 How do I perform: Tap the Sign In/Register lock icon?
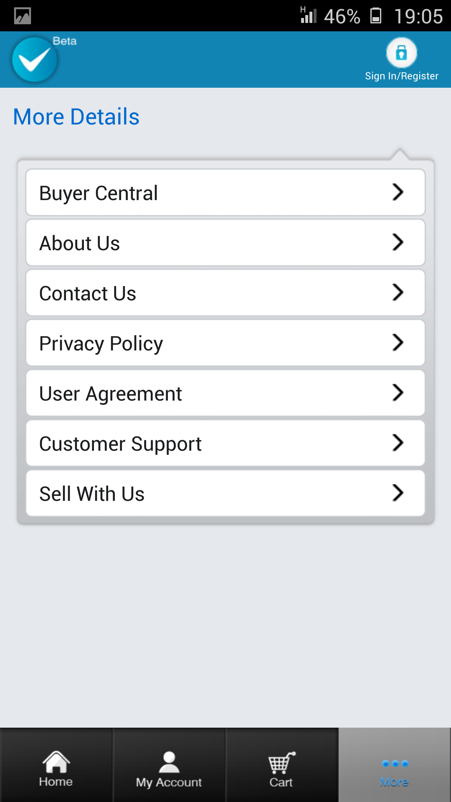pyautogui.click(x=401, y=53)
